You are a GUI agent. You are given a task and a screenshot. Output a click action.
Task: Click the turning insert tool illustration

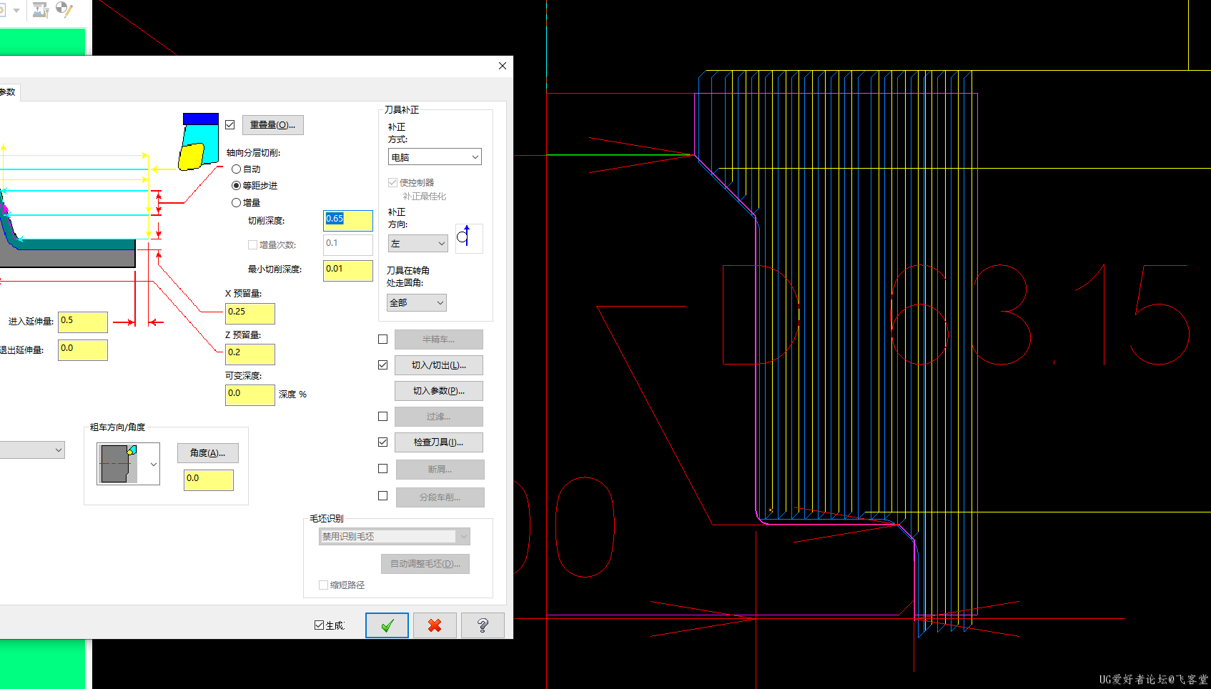198,142
